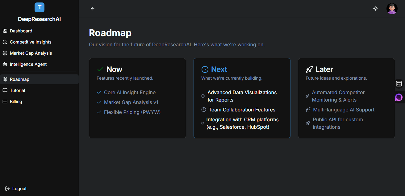
Task: Open the chat assistant bubble widget
Action: 399,98
